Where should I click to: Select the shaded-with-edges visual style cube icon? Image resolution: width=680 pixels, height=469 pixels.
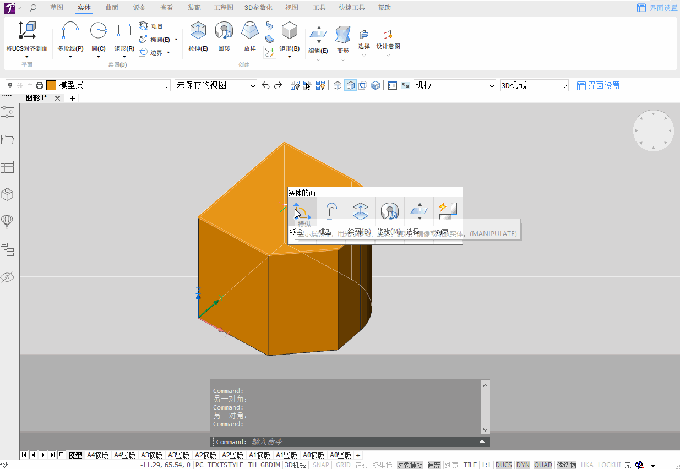coord(350,85)
